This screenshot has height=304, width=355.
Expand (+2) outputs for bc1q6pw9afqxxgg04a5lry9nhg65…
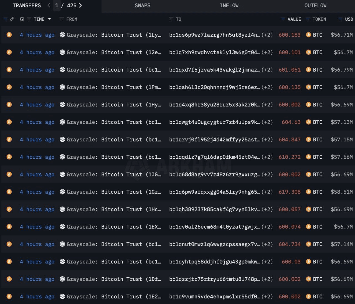(267, 192)
